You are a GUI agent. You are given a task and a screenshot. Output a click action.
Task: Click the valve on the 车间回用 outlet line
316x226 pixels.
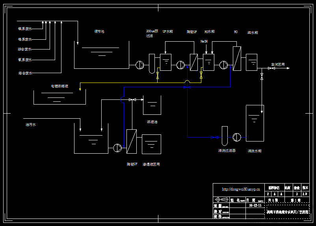271,68
